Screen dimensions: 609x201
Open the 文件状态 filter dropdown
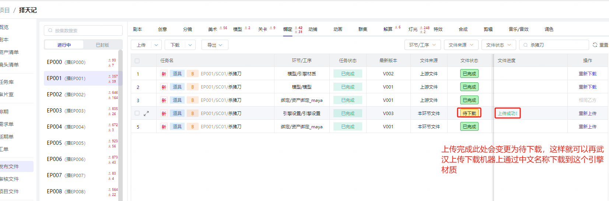[499, 45]
